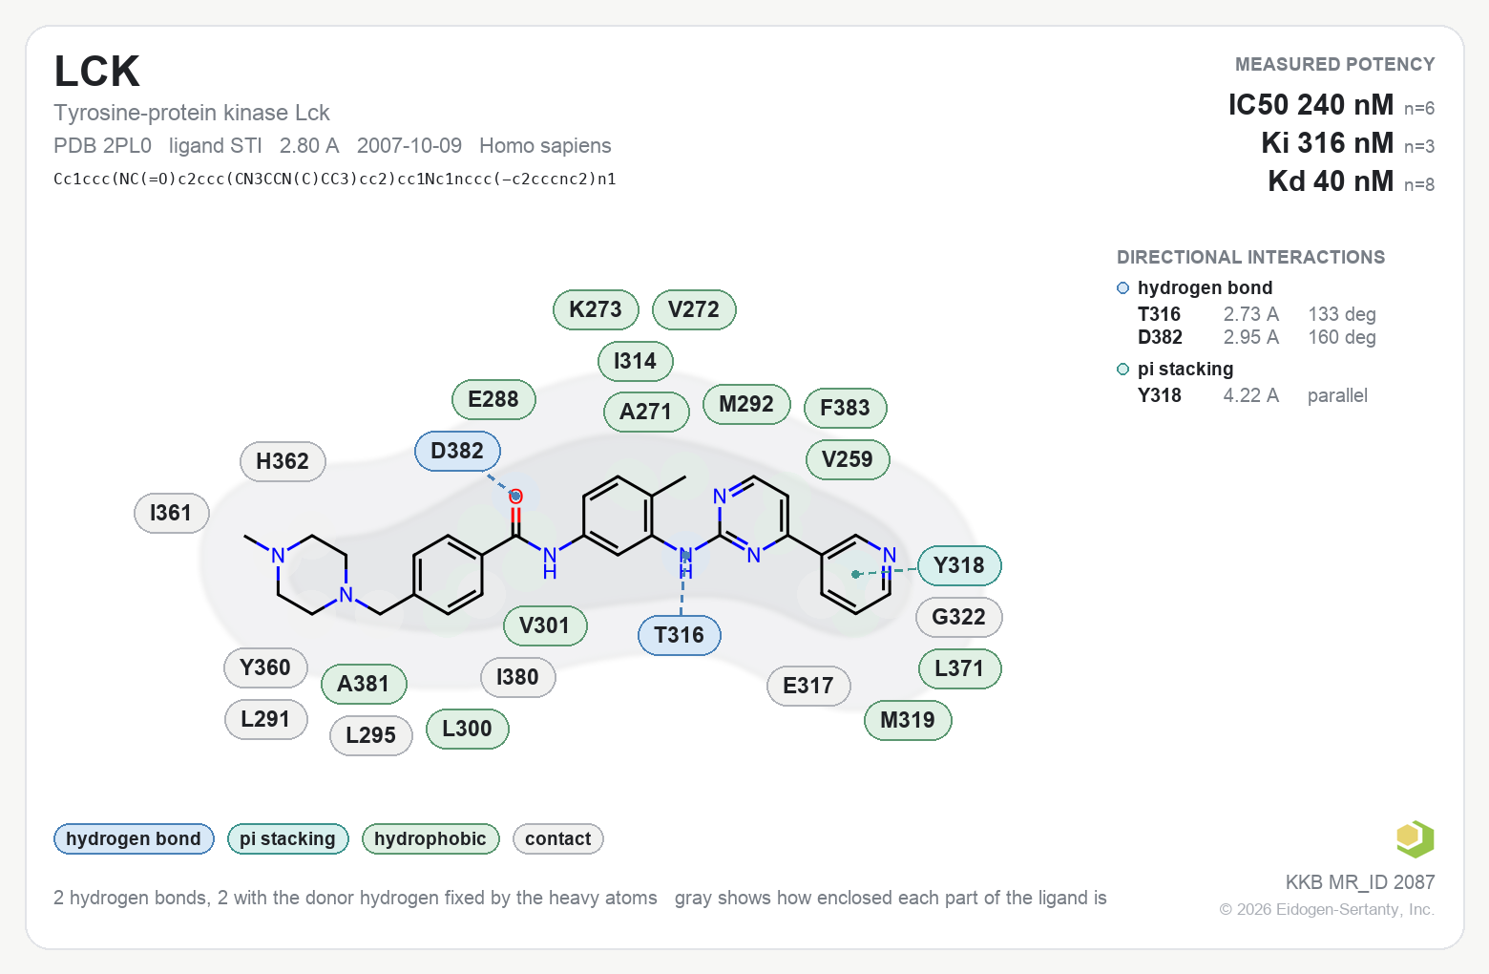Click the L300 residue bubble
Image resolution: width=1489 pixels, height=974 pixels.
(x=467, y=729)
